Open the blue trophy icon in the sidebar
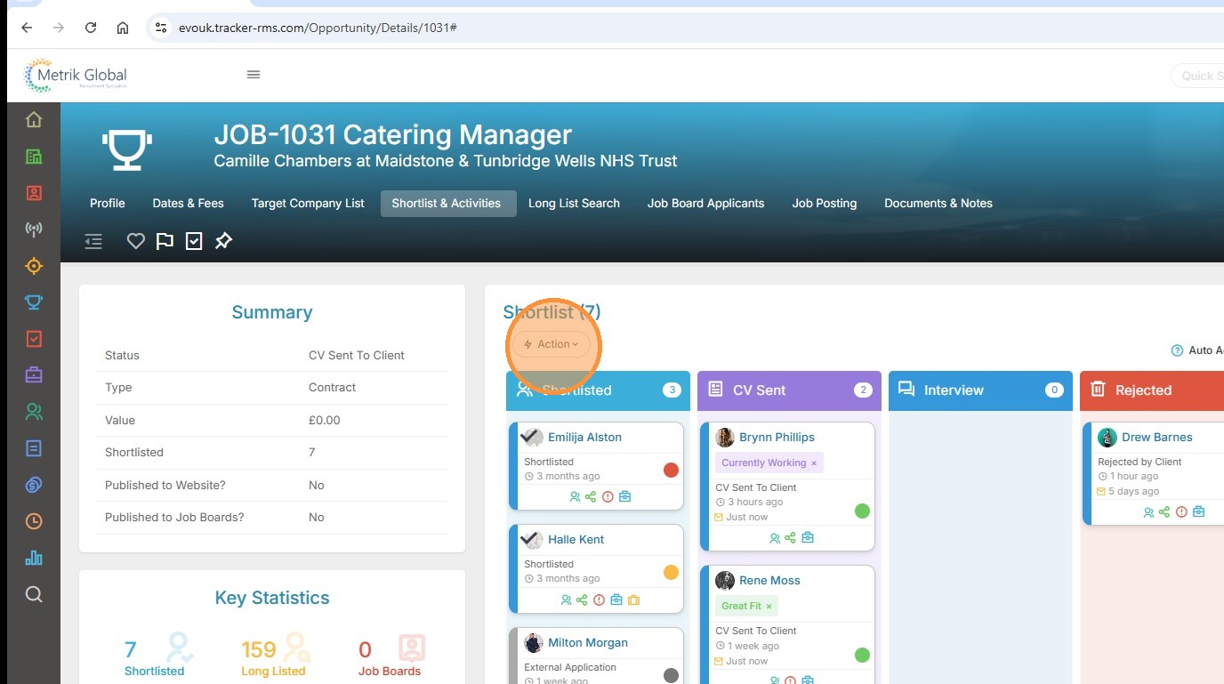The width and height of the screenshot is (1224, 684). click(x=34, y=302)
